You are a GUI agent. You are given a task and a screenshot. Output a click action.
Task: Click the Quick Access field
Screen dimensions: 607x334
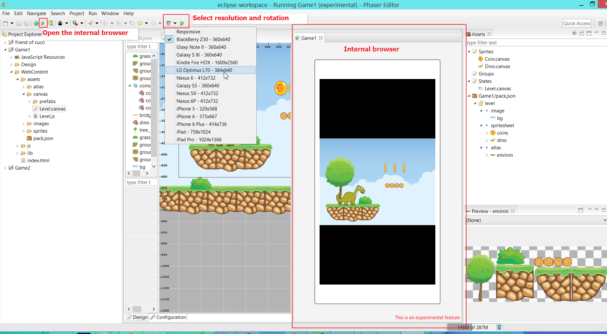(x=577, y=23)
